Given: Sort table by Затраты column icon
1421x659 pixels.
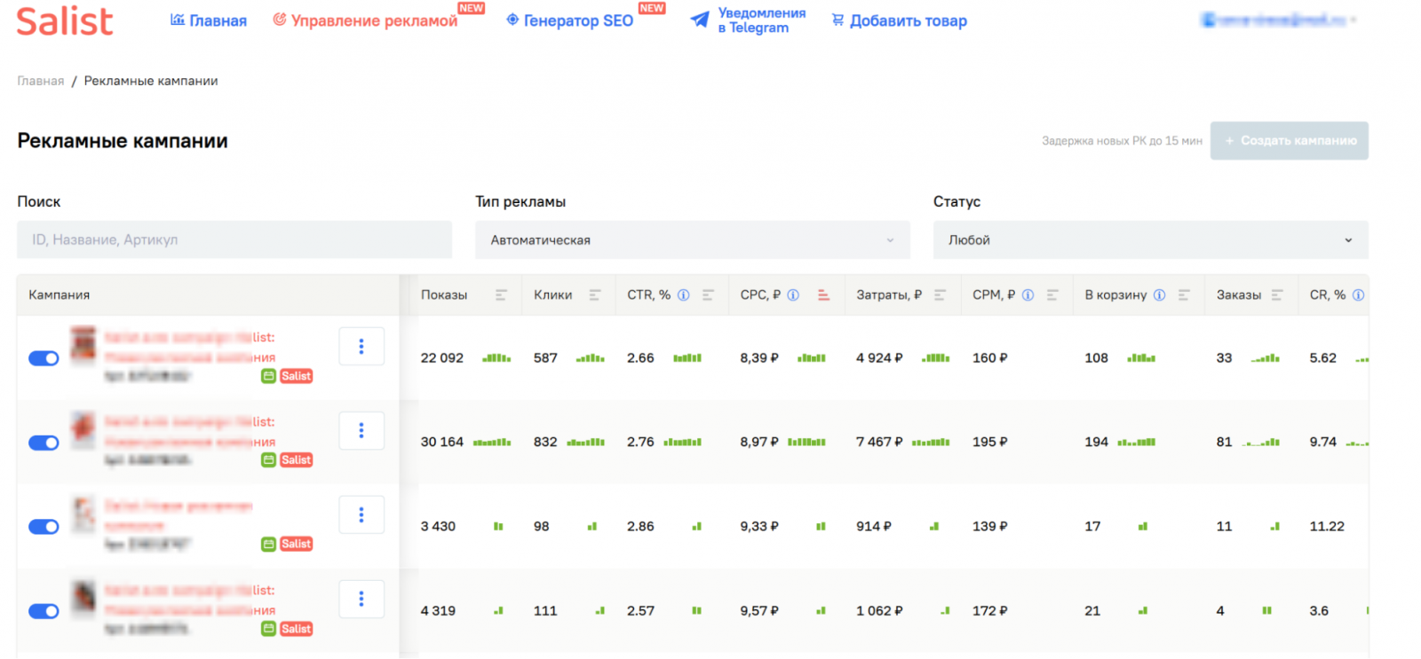Looking at the screenshot, I should 940,295.
